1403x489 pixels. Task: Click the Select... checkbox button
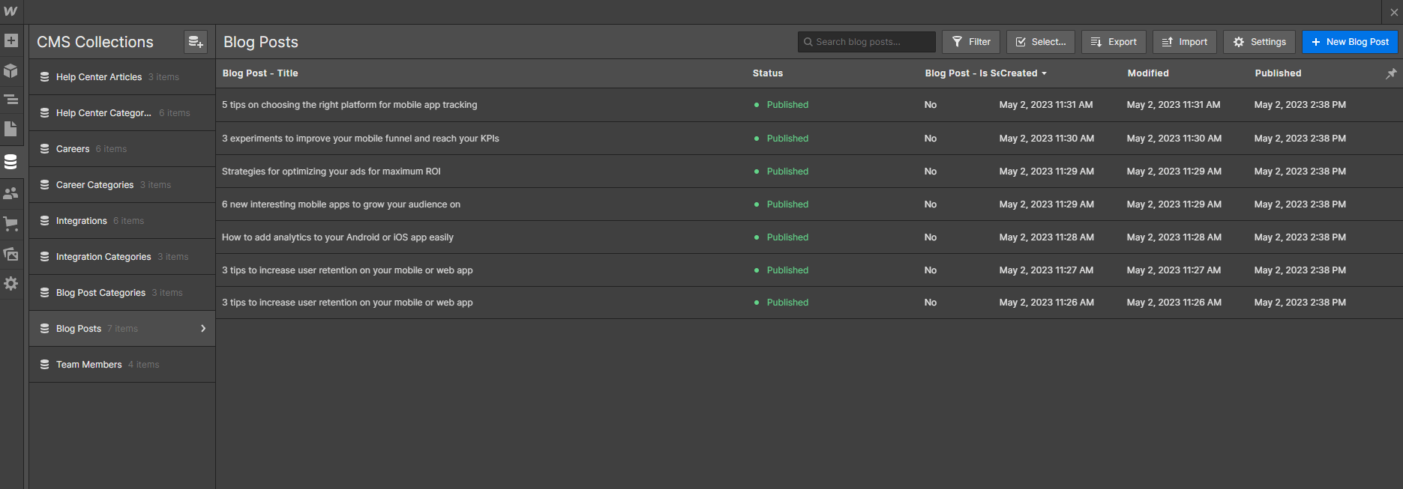1040,42
